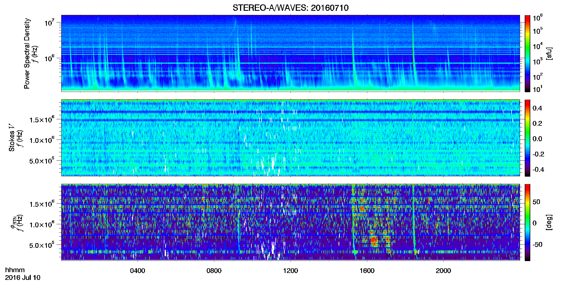Select the 2000 time tick label
The width and height of the screenshot is (581, 299).
click(444, 271)
